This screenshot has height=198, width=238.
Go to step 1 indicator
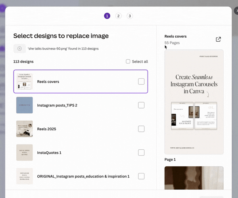point(107,16)
